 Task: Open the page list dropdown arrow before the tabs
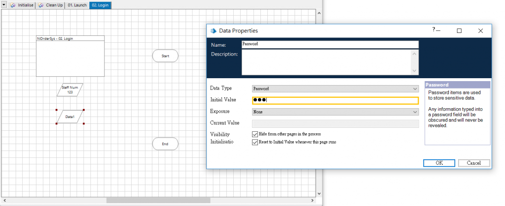coord(4,5)
